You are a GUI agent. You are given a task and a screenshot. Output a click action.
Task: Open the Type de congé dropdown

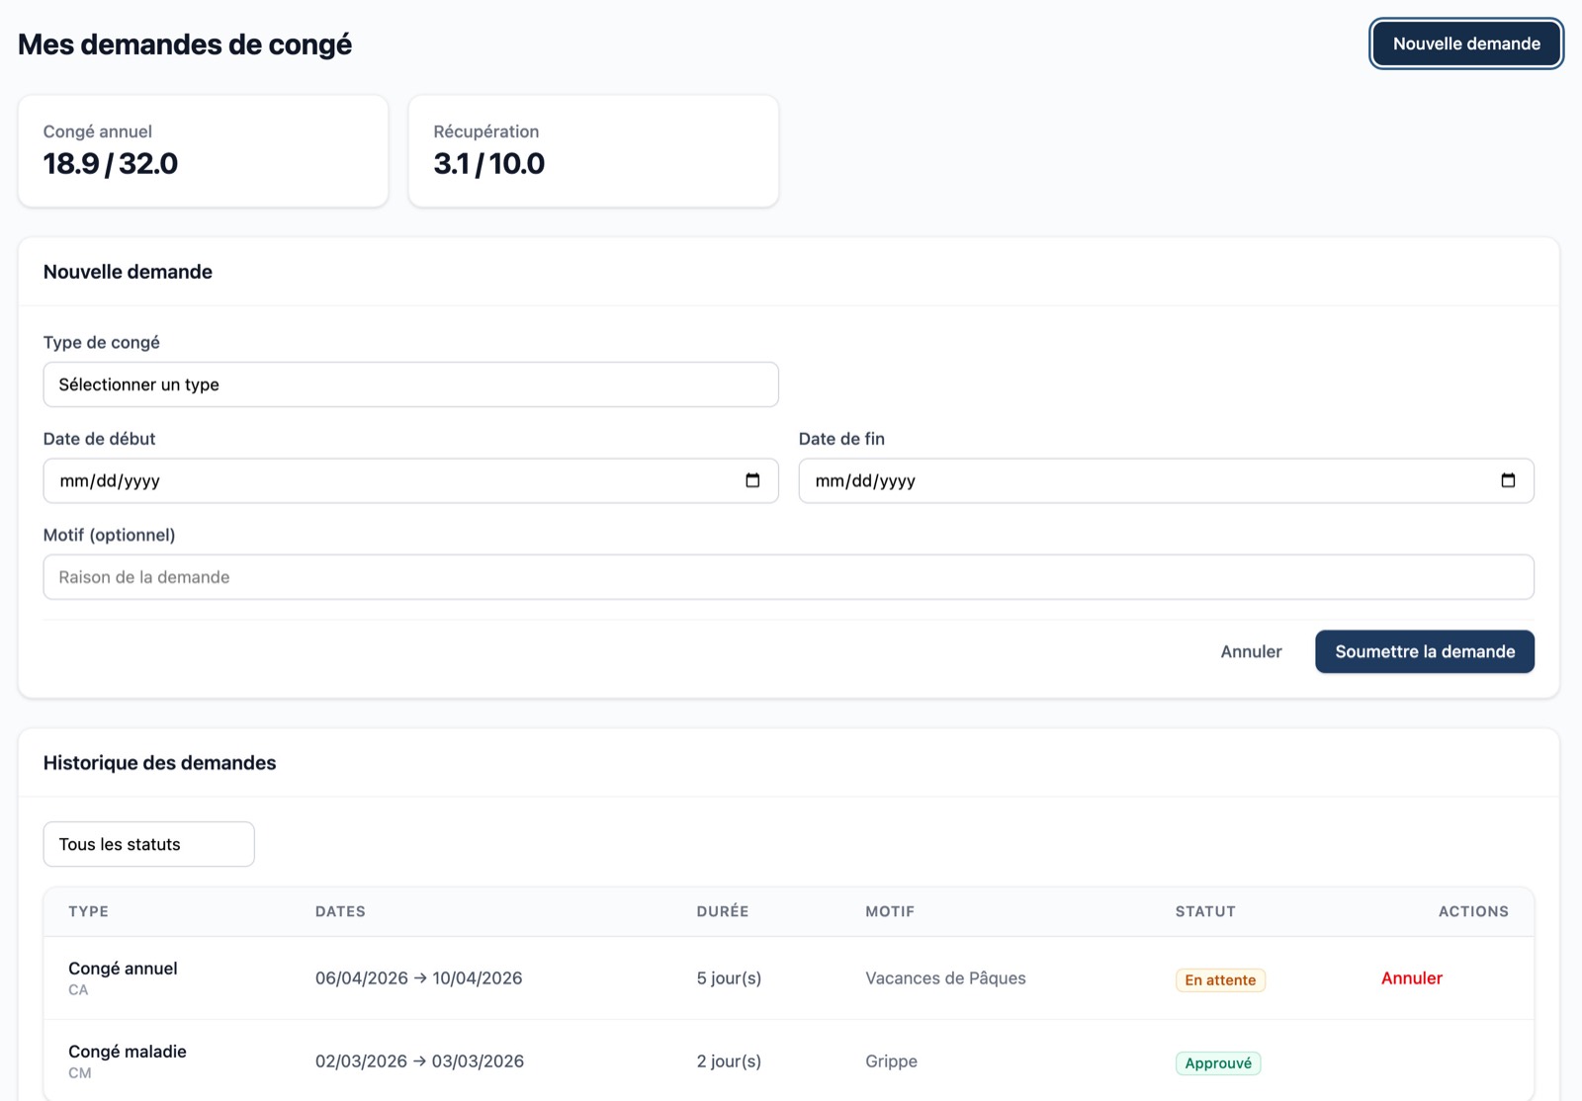(410, 384)
